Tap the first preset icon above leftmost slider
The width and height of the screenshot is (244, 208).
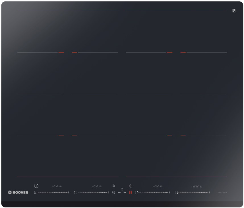(53, 186)
